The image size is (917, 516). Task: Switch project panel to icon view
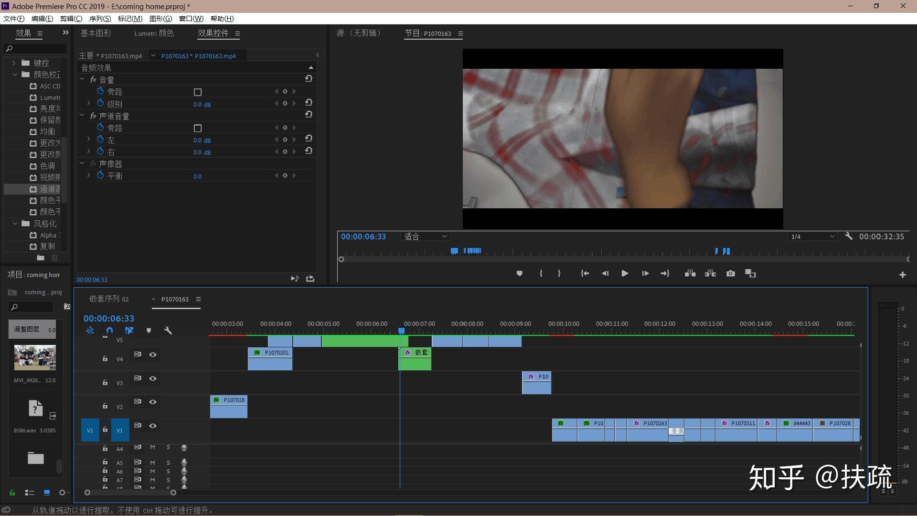tap(47, 493)
